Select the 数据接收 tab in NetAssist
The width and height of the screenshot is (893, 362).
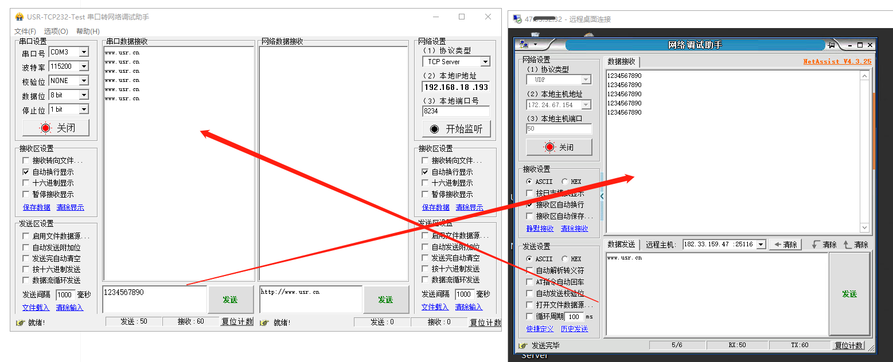622,61
